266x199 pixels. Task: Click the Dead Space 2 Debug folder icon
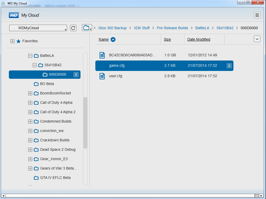point(36,150)
